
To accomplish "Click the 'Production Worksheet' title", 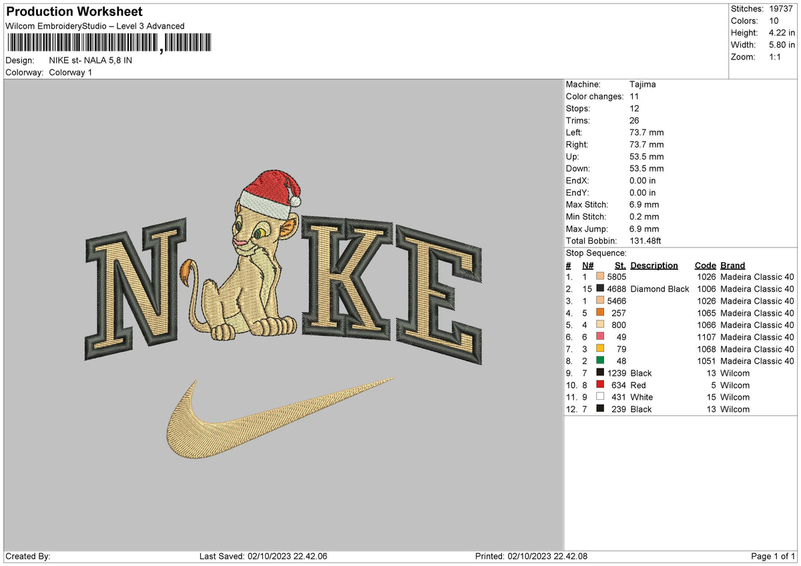I will (74, 12).
